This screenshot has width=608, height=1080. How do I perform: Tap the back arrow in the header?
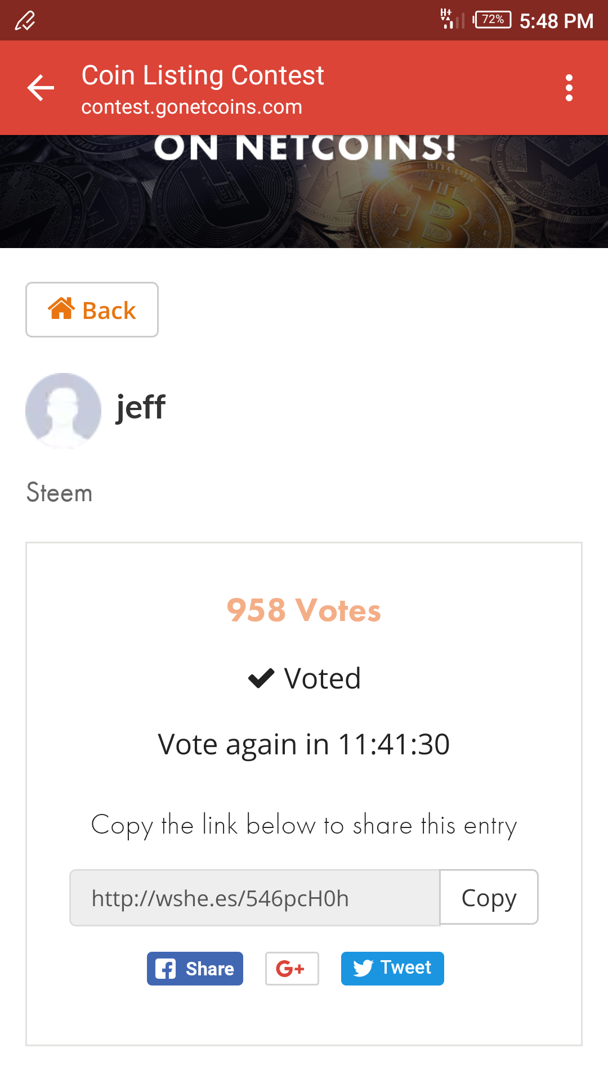41,88
